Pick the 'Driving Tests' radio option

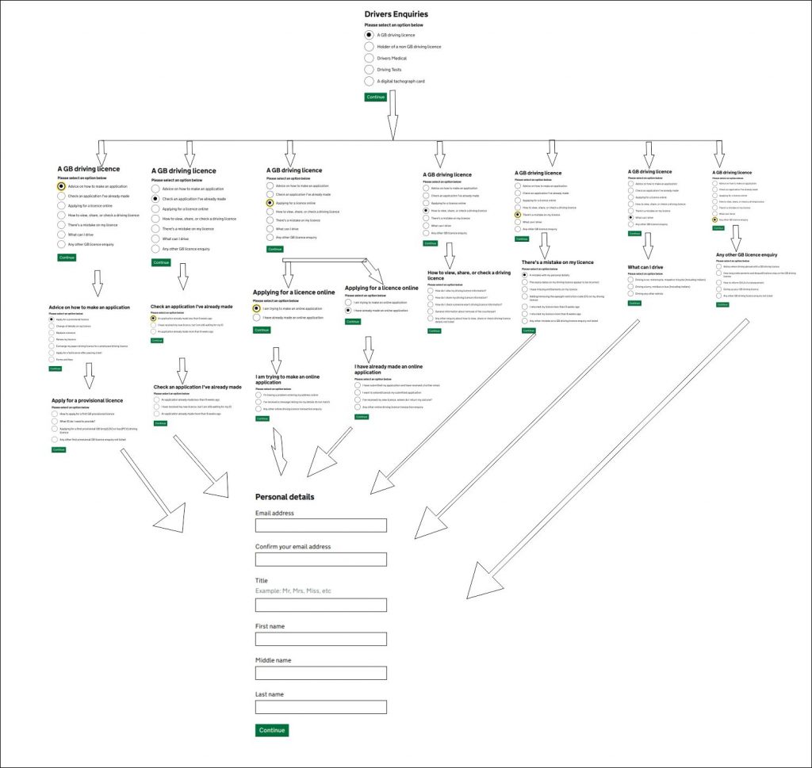click(369, 70)
